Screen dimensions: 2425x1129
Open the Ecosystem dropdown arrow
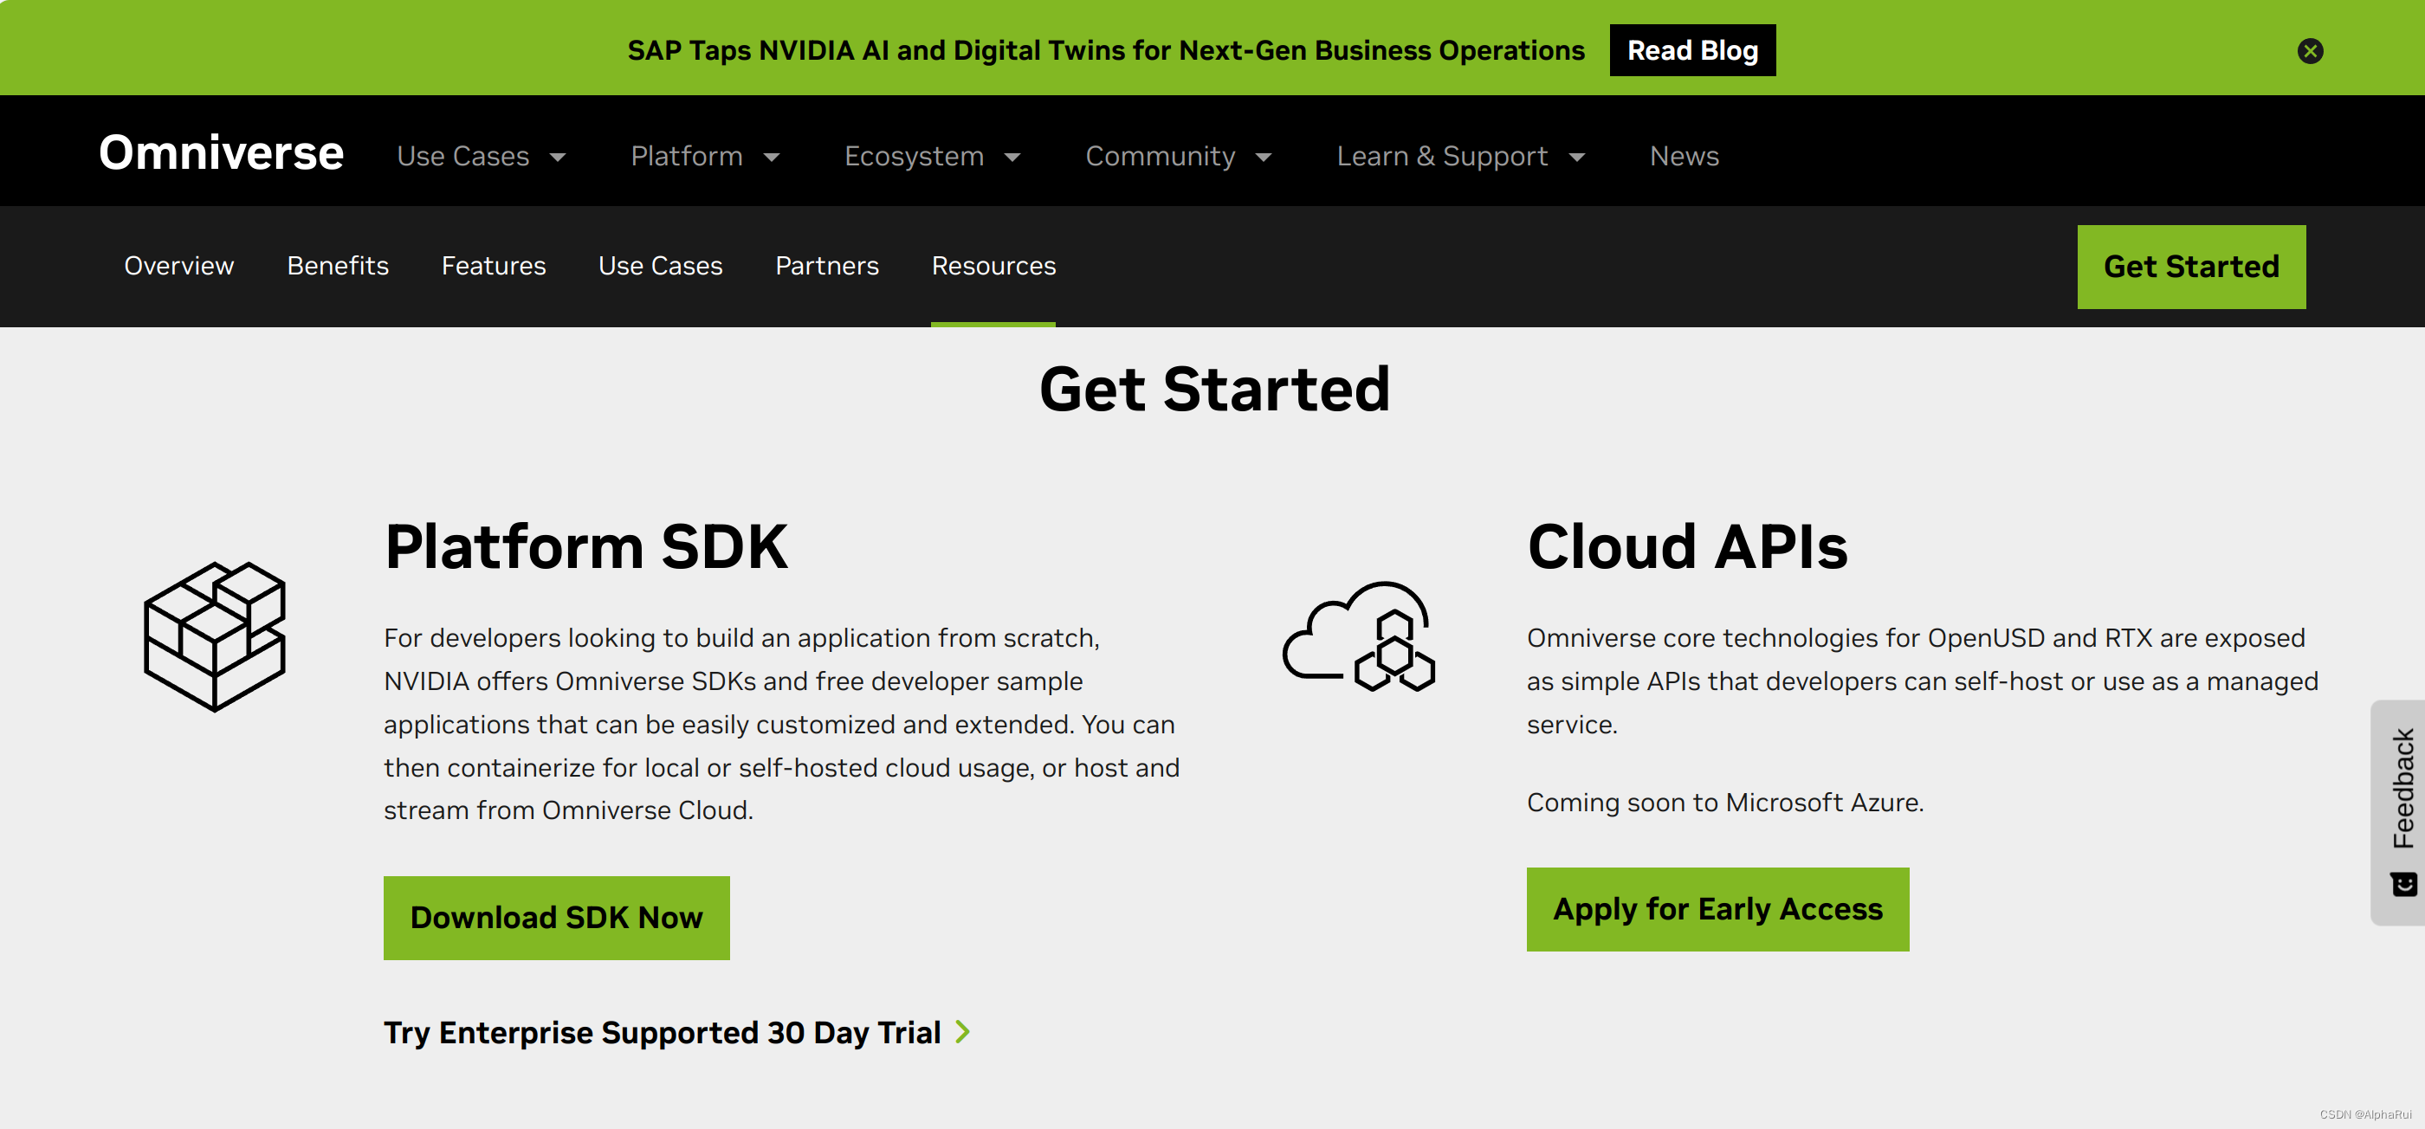point(1012,157)
